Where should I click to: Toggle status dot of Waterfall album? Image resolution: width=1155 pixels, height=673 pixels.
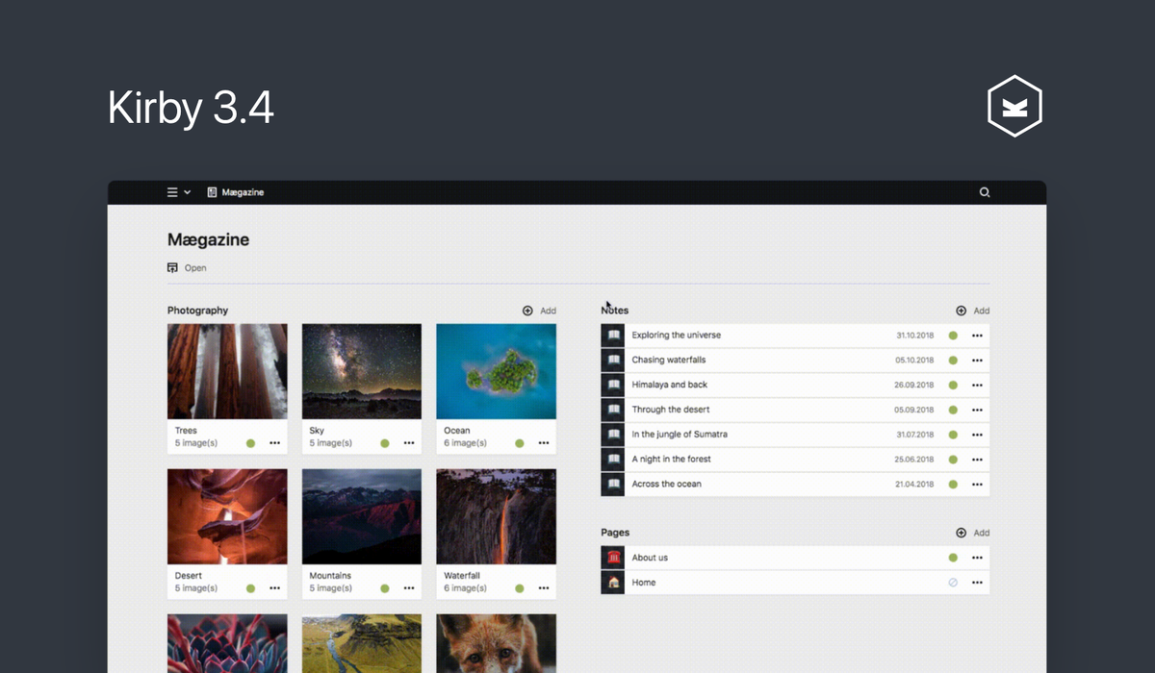[x=520, y=588]
